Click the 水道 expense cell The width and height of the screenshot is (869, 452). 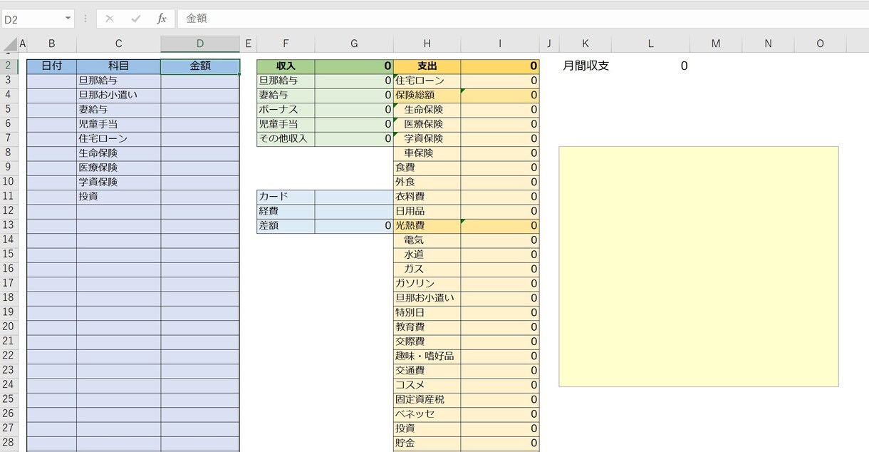tap(427, 255)
